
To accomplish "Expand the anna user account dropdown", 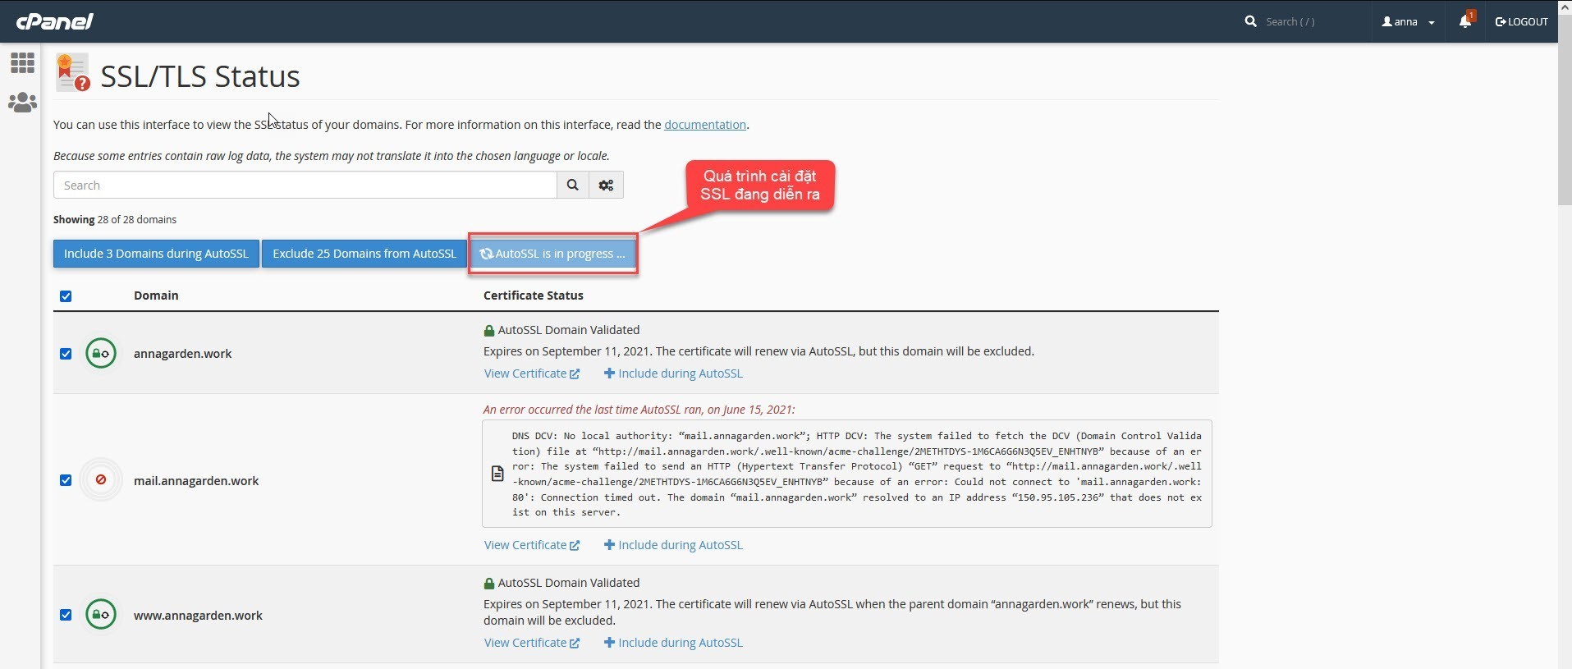I will [x=1408, y=22].
